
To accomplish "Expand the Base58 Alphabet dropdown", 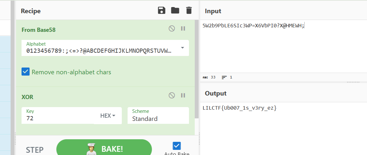I will pyautogui.click(x=183, y=48).
